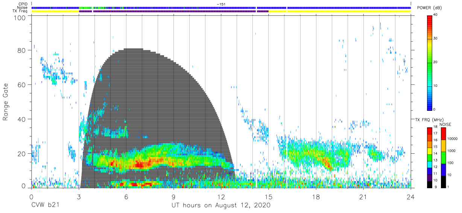This screenshot has width=462, height=213.
Task: Click the 20 label on the power colorbar
Action: (x=436, y=62)
